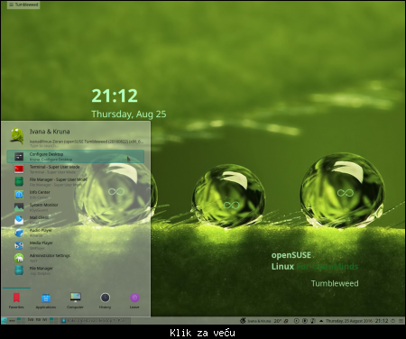Open File Manager Dolphin entry
This screenshot has height=339, width=406.
click(76, 270)
